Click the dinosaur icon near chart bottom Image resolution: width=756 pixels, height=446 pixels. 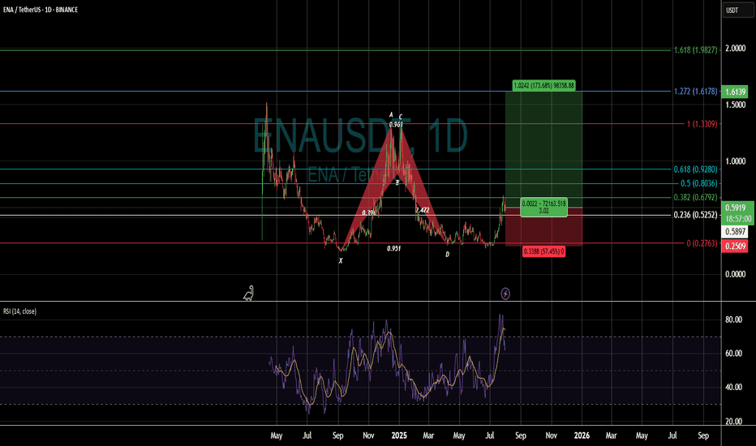[248, 294]
